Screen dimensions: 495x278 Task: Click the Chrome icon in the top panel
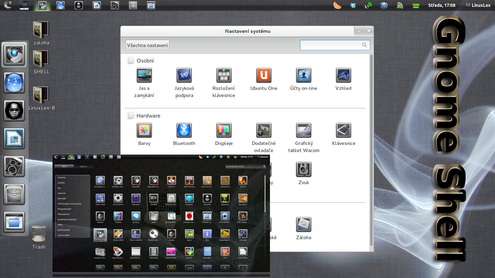[x=42, y=5]
